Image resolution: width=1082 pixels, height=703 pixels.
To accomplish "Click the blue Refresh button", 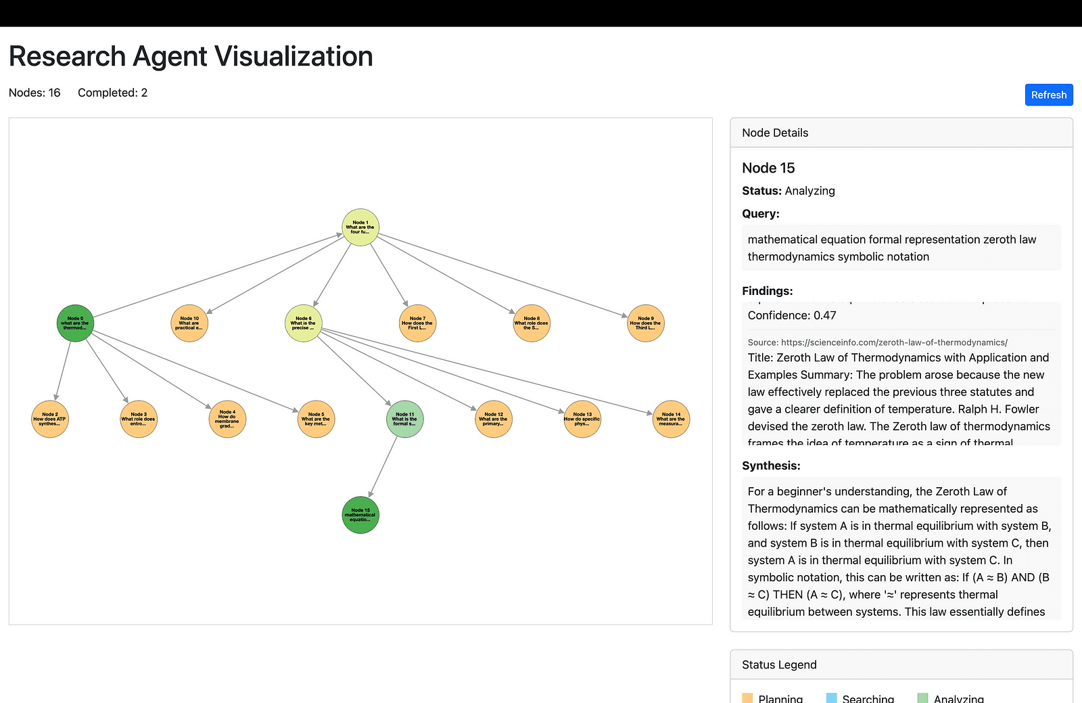I will coord(1049,95).
